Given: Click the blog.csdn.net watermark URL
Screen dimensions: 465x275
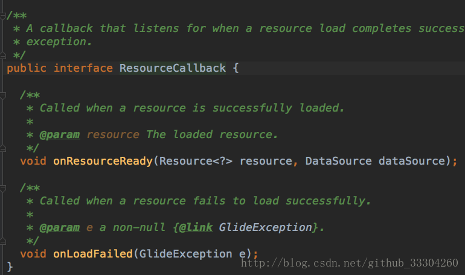Looking at the screenshot, I should [x=349, y=263].
